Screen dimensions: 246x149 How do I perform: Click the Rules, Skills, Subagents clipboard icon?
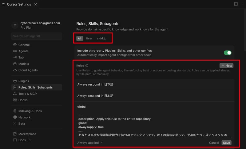coord(15,87)
